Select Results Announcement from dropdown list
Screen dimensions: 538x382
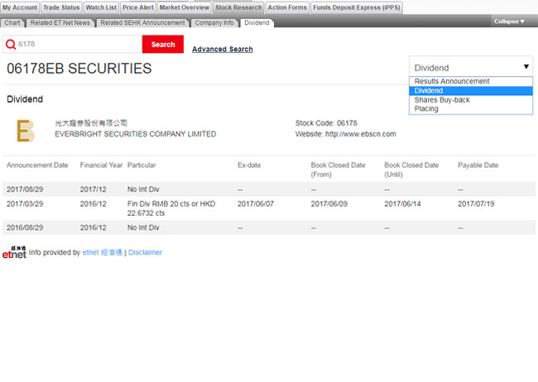(x=471, y=81)
